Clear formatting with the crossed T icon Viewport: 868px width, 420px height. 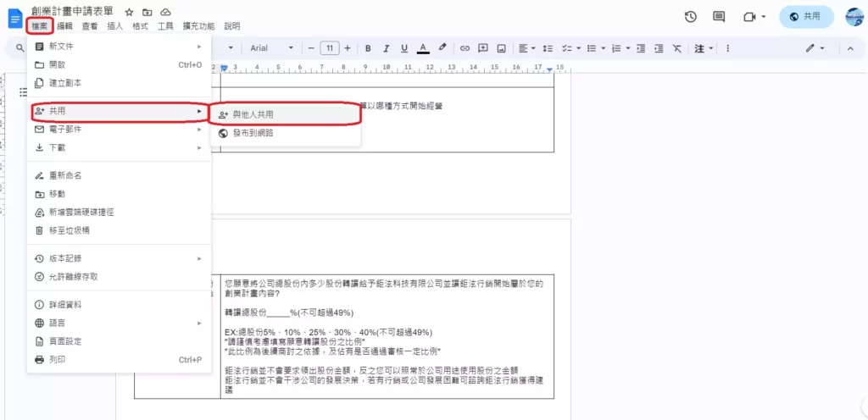tap(677, 48)
